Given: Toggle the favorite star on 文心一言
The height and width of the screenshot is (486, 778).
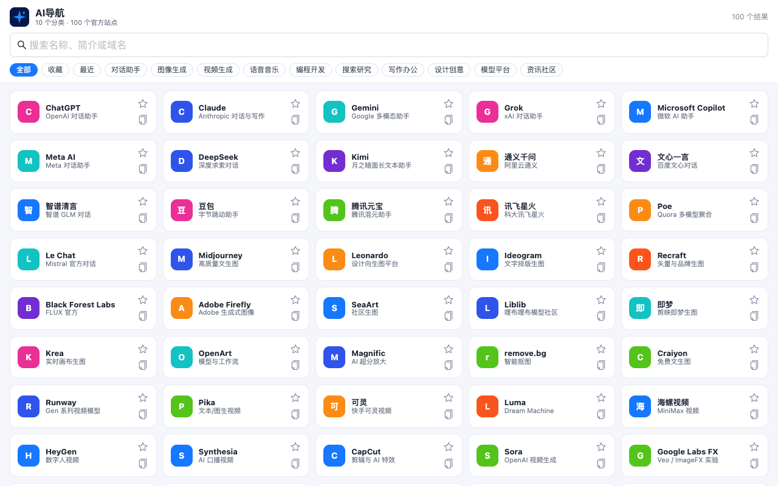Looking at the screenshot, I should [754, 153].
